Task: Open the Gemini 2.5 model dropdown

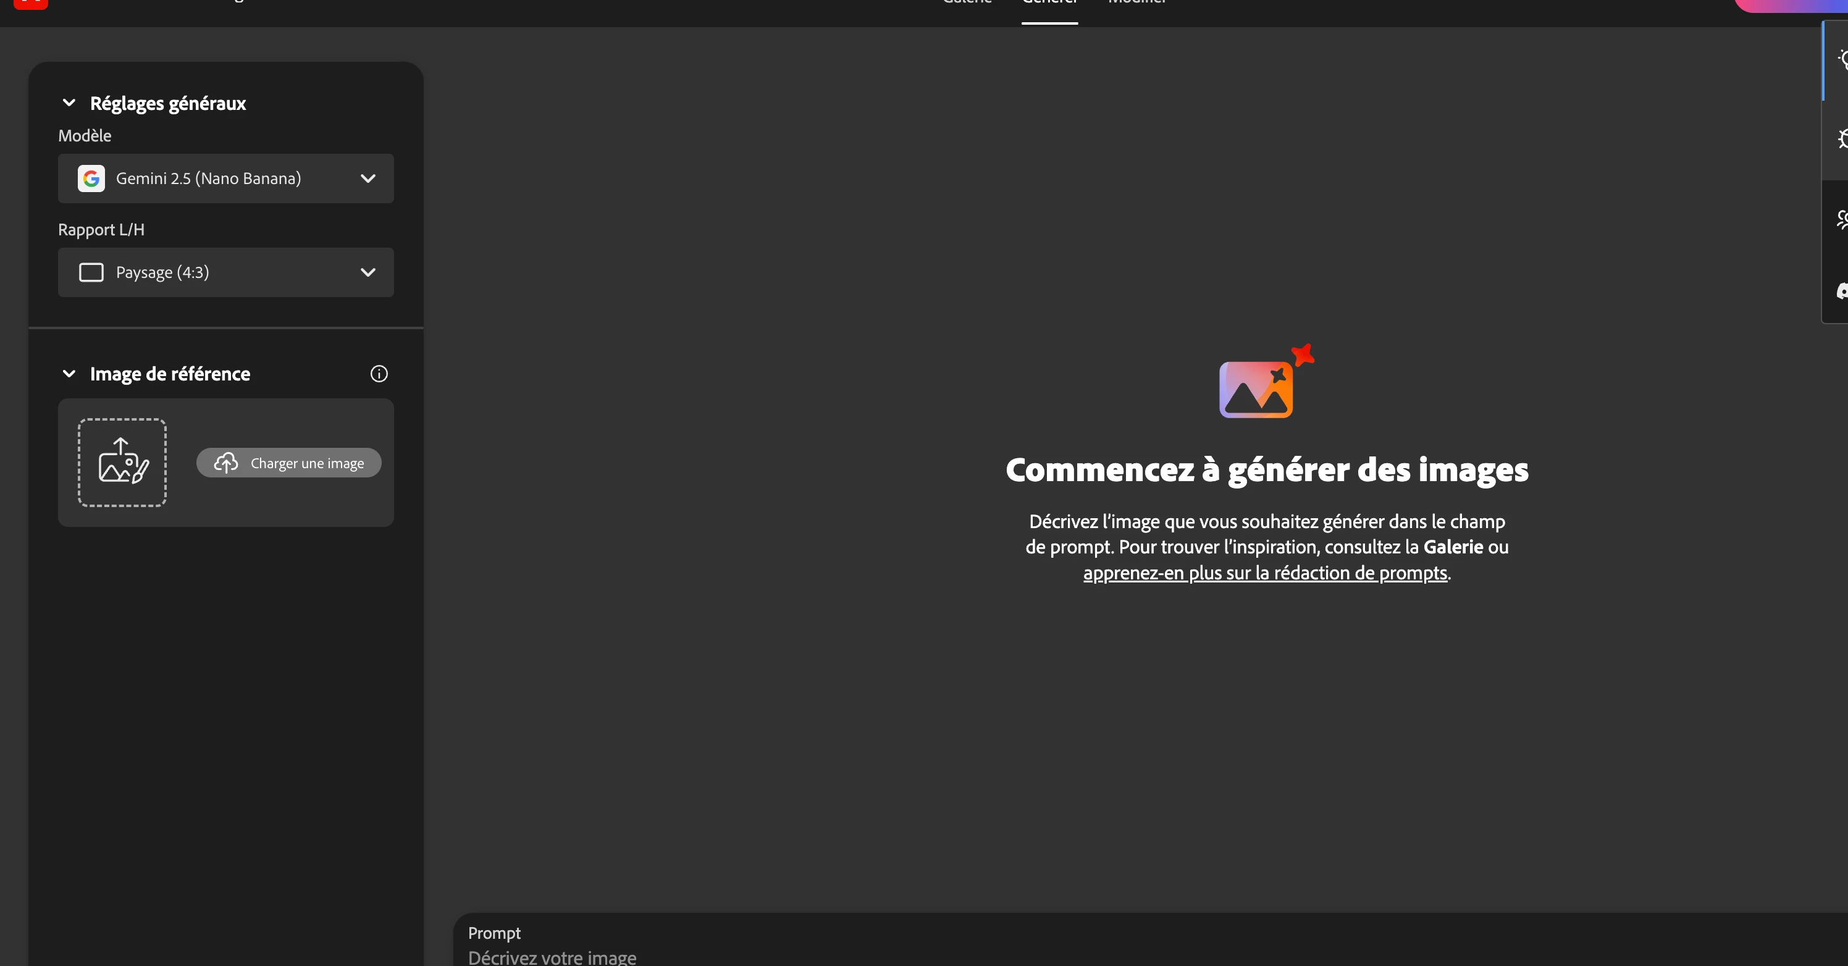Action: 225,178
